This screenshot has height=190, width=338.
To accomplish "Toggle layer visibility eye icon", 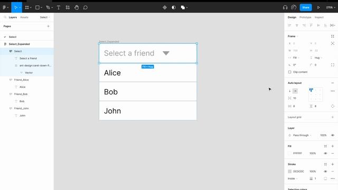I will [x=333, y=135].
